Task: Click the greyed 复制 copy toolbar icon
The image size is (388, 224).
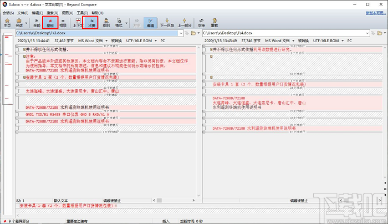Action: tap(137, 23)
